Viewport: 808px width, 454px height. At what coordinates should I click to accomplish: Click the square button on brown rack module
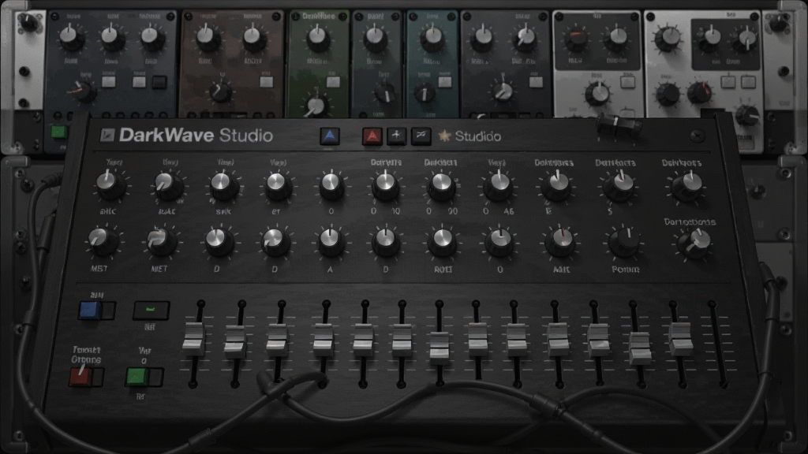(x=267, y=82)
